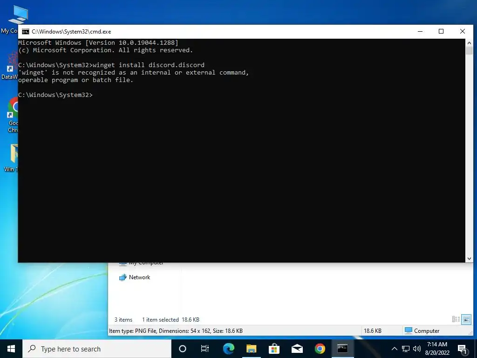
Task: Minimize the cmd.exe window
Action: tap(420, 31)
